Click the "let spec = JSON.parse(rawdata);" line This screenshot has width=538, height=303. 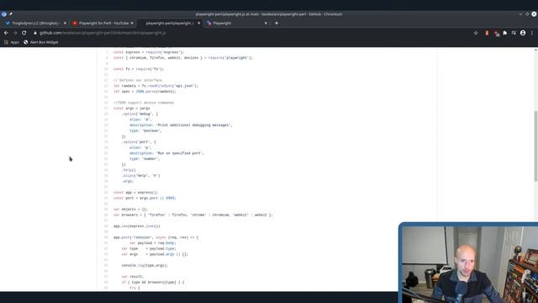(x=145, y=92)
